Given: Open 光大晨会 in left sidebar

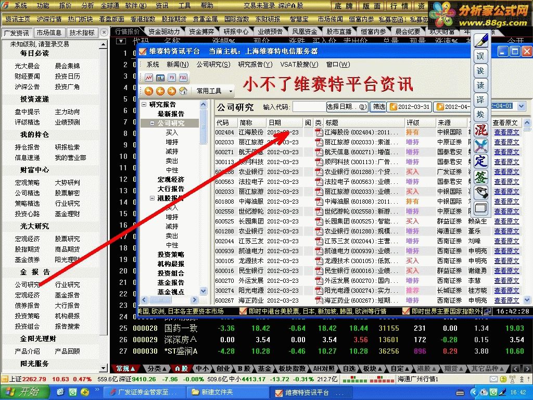Looking at the screenshot, I should [27, 66].
